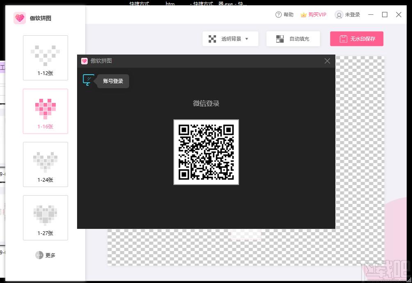Open the 透明背景 dropdown
The height and width of the screenshot is (283, 412).
coord(230,39)
